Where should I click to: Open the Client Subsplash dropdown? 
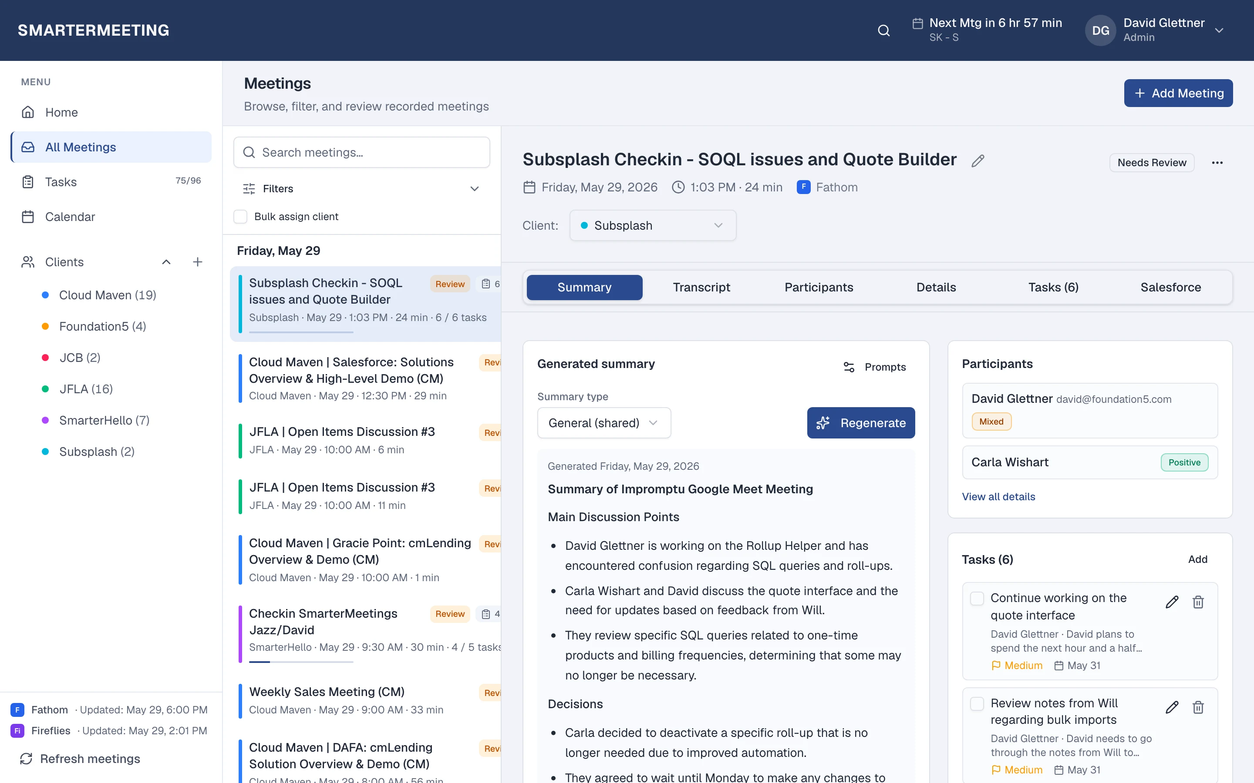pyautogui.click(x=652, y=225)
